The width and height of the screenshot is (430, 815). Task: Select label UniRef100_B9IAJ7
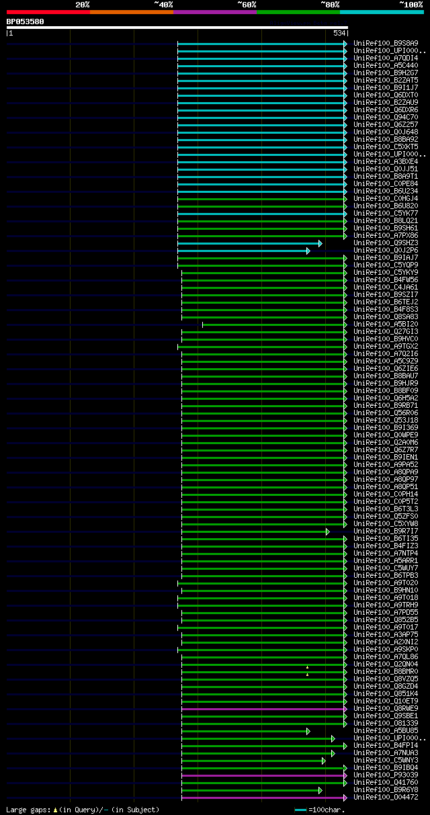pos(386,258)
